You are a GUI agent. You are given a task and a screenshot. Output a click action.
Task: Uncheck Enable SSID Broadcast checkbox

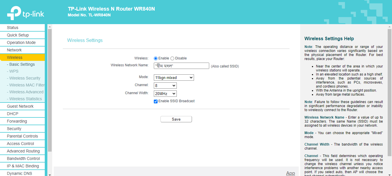156,101
